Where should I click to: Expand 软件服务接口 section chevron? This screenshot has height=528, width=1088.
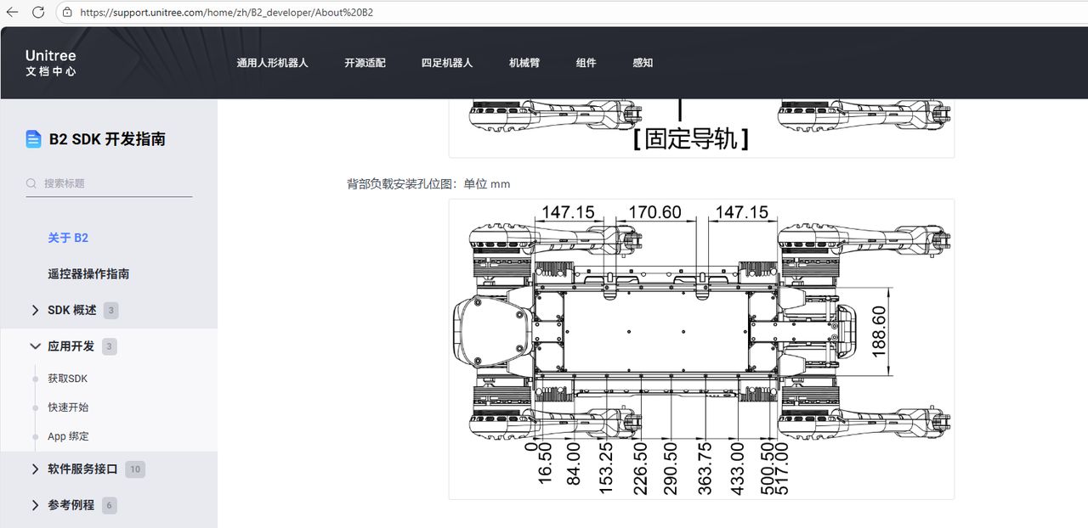[x=35, y=469]
